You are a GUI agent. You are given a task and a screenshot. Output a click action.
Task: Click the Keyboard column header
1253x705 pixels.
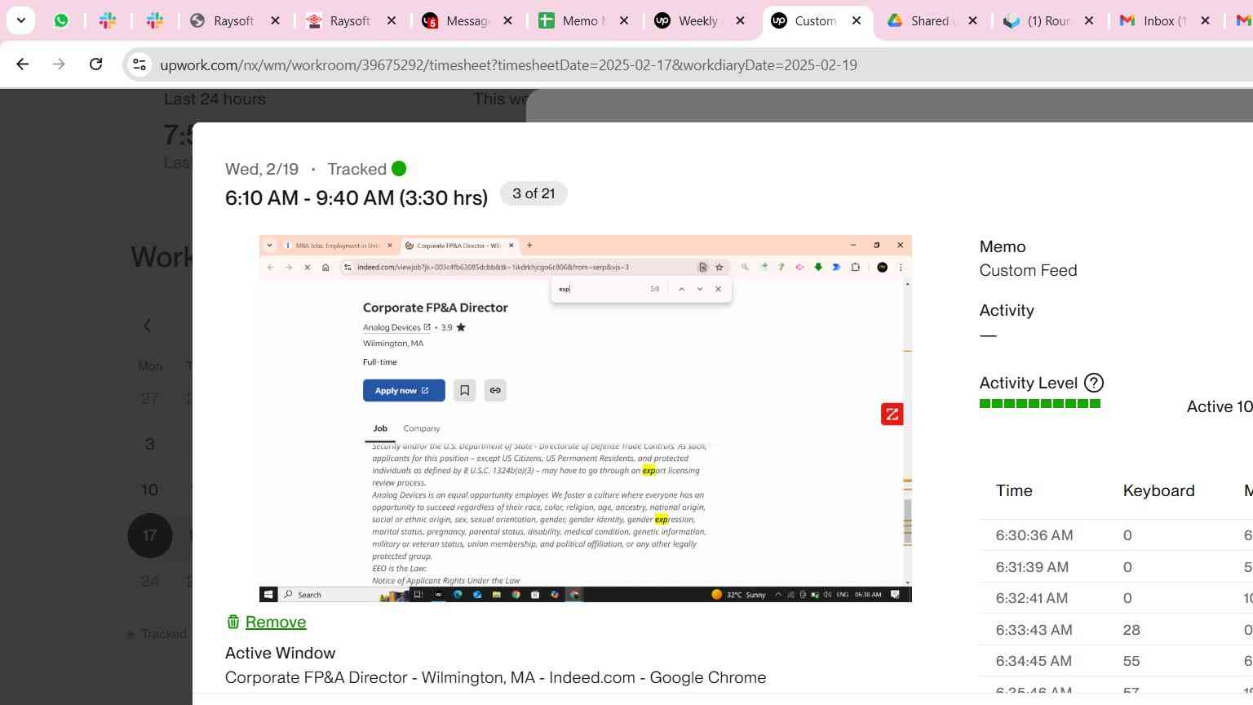click(x=1158, y=490)
